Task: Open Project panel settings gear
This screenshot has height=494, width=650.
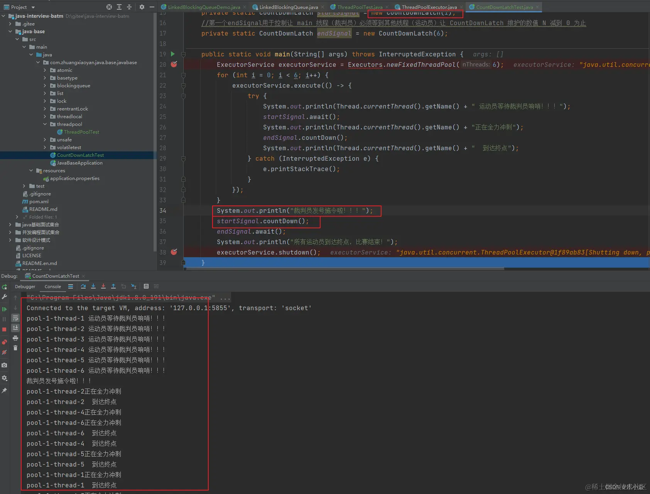Action: pos(142,7)
